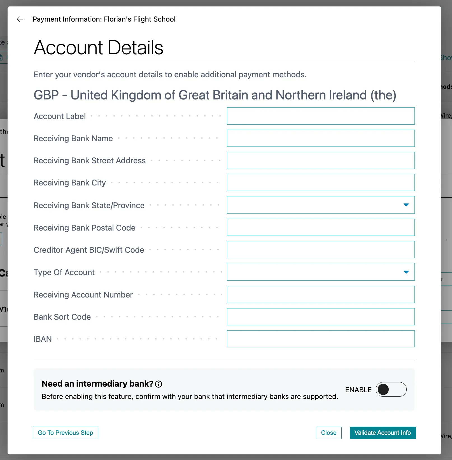Go back using the left arrow icon
Screen dimensions: 452x460
(20, 19)
